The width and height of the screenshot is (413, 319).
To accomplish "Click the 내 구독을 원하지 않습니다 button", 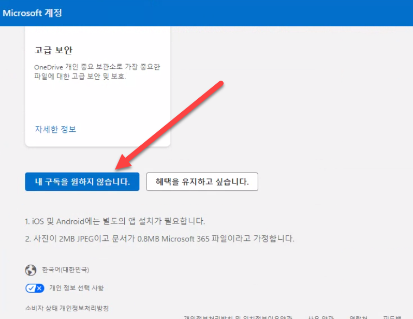I will pos(82,181).
